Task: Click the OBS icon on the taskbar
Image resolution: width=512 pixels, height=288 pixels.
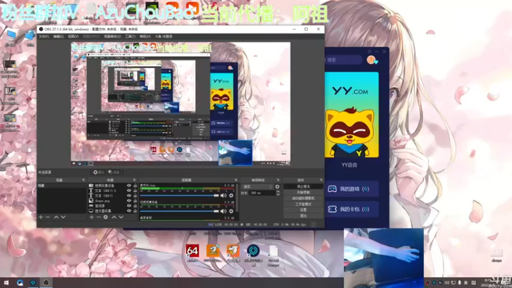Action: (46, 283)
